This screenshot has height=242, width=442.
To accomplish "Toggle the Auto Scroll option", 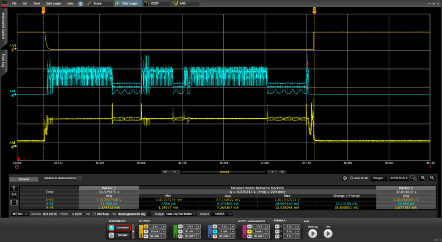I will click(x=359, y=178).
